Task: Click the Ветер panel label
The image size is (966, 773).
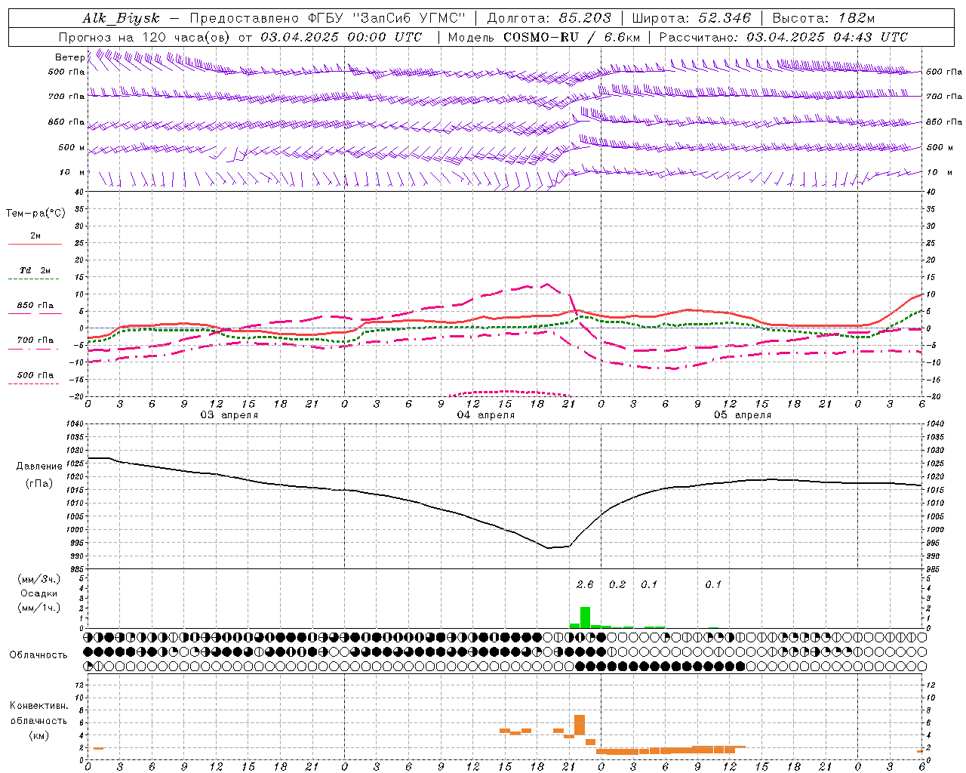Action: [69, 57]
